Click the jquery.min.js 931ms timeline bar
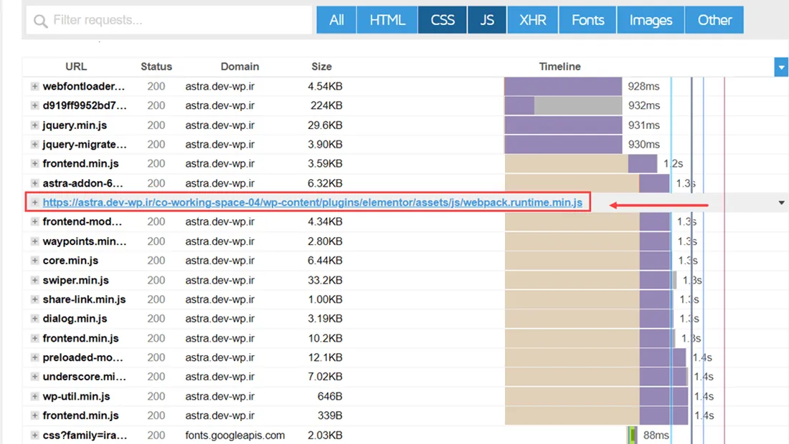The image size is (789, 444). coord(563,125)
